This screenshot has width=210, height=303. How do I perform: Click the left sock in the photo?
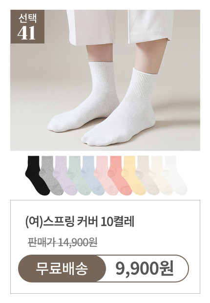(85, 98)
